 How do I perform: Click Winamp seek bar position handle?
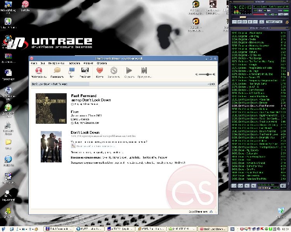243,17
